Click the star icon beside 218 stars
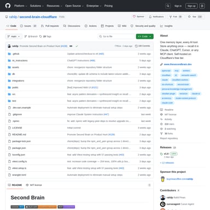The image size is (210, 210). (x=161, y=124)
